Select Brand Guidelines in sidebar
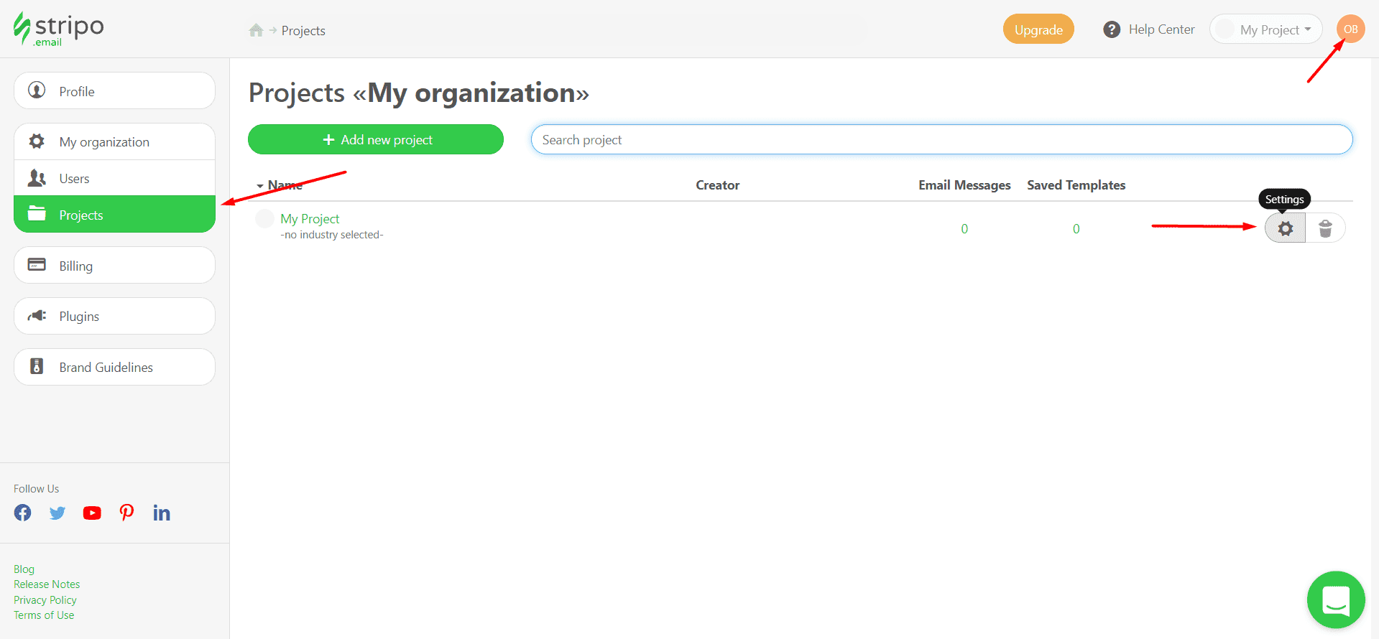Viewport: 1379px width, 639px height. click(114, 367)
